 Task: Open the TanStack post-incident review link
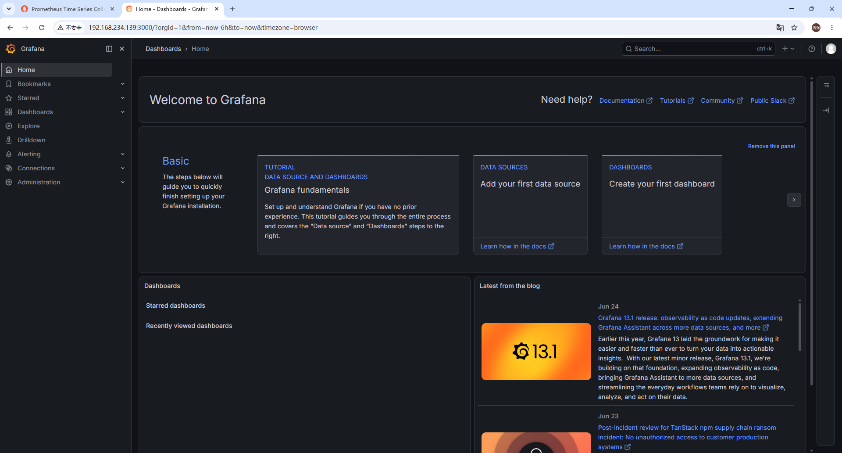tap(687, 437)
